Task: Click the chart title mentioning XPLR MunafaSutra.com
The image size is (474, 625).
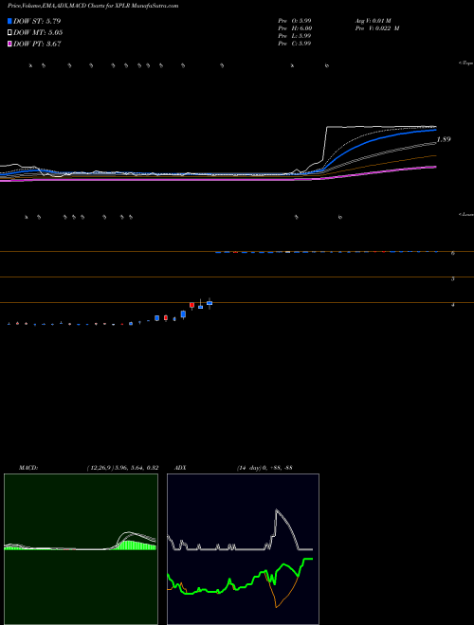Action: pos(93,6)
